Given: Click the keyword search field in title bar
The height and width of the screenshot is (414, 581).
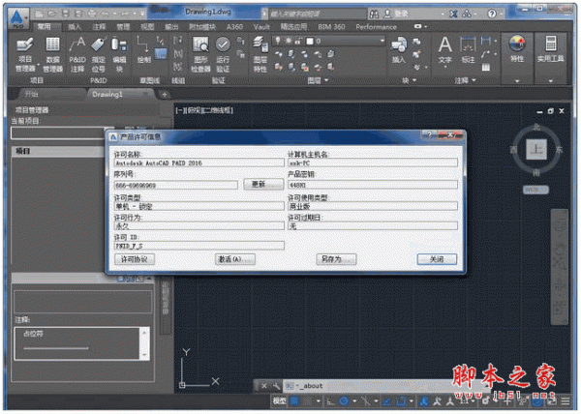Looking at the screenshot, I should [x=318, y=14].
